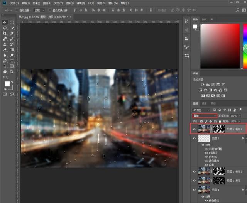Screen dimensions: 247x203
Task: Click the Brightness/Contrast sun adjustment icon
Action: click(203, 85)
